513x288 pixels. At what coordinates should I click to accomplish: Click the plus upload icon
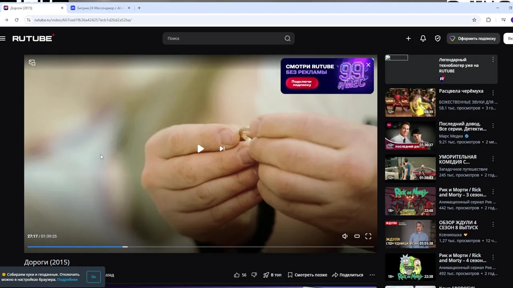(408, 38)
